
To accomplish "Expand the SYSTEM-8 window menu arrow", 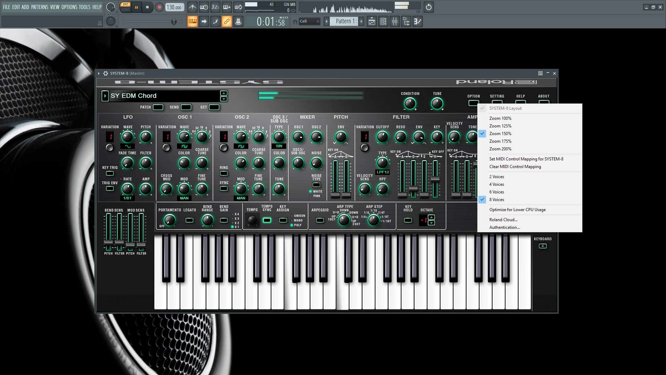I will tap(99, 73).
